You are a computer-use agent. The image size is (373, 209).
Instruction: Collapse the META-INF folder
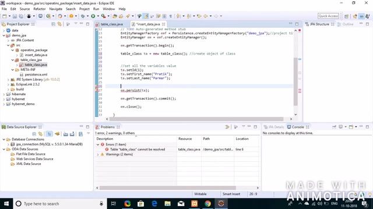[x=13, y=70]
